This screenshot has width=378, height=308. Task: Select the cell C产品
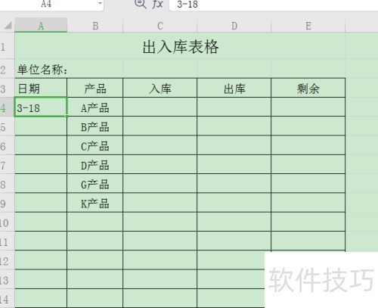(x=95, y=145)
